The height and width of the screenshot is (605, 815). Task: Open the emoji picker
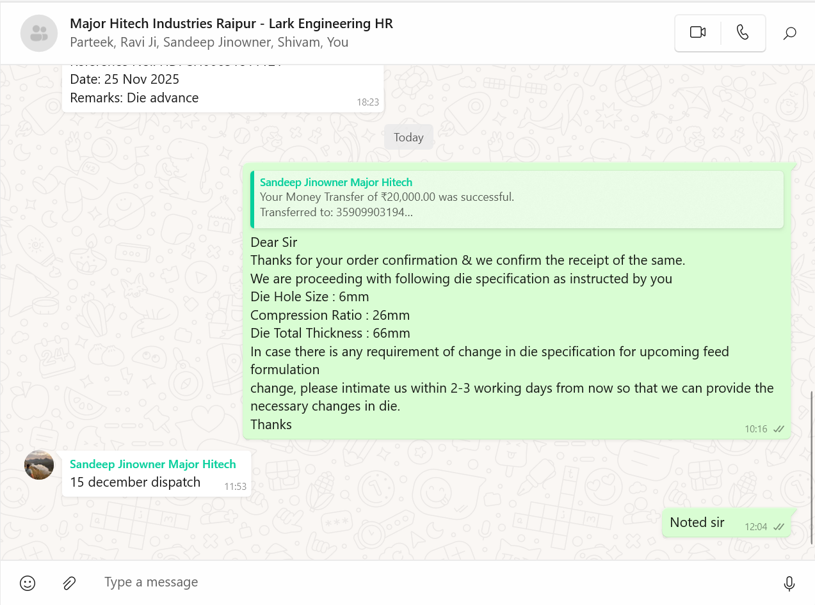(x=28, y=583)
